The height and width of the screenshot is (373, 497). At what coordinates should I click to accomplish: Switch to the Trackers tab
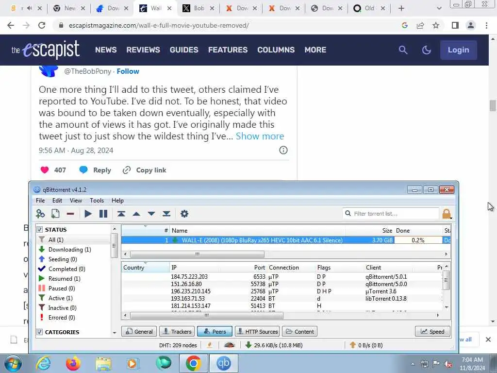(x=177, y=331)
